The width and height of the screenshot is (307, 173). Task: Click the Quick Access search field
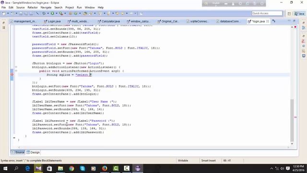pyautogui.click(x=267, y=13)
